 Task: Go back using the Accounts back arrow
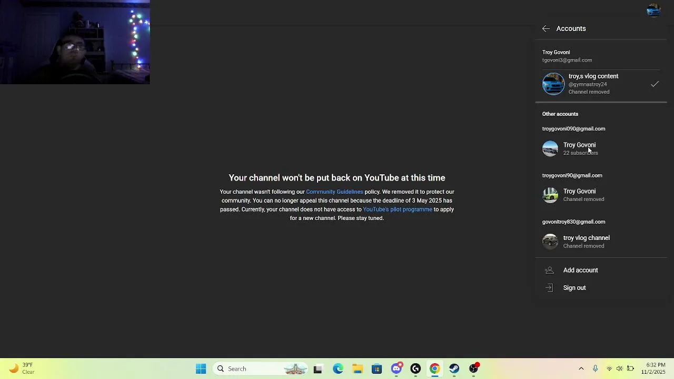(x=546, y=28)
